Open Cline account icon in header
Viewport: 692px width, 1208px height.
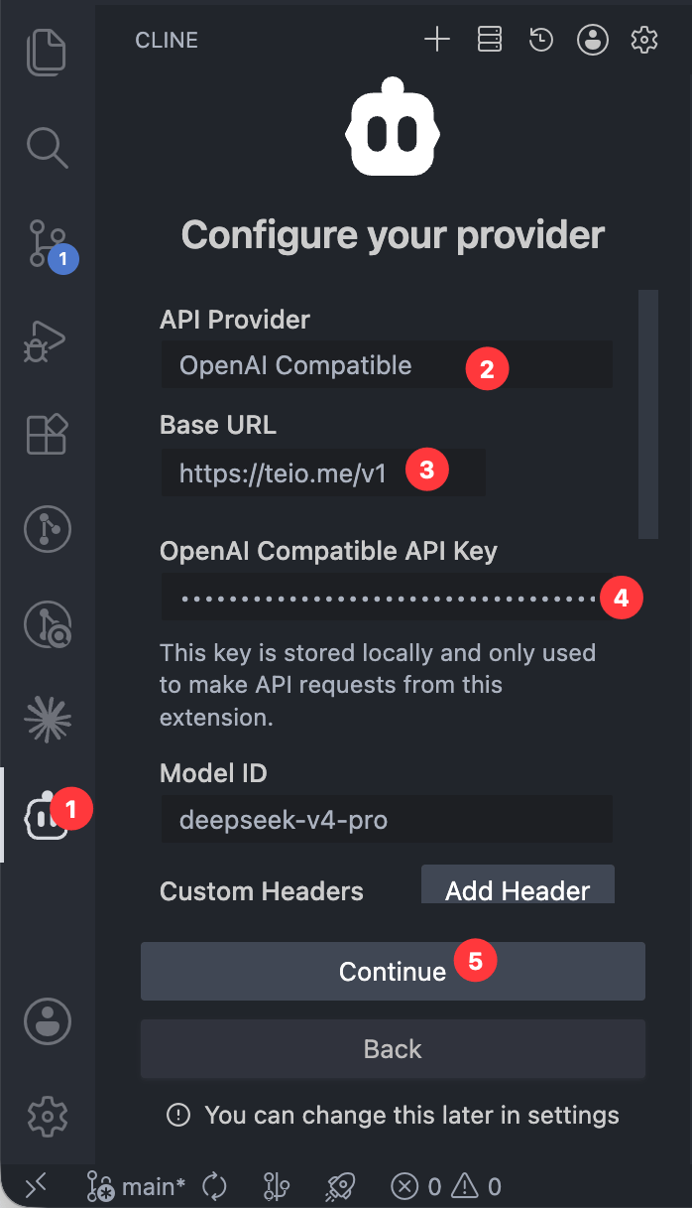(593, 40)
